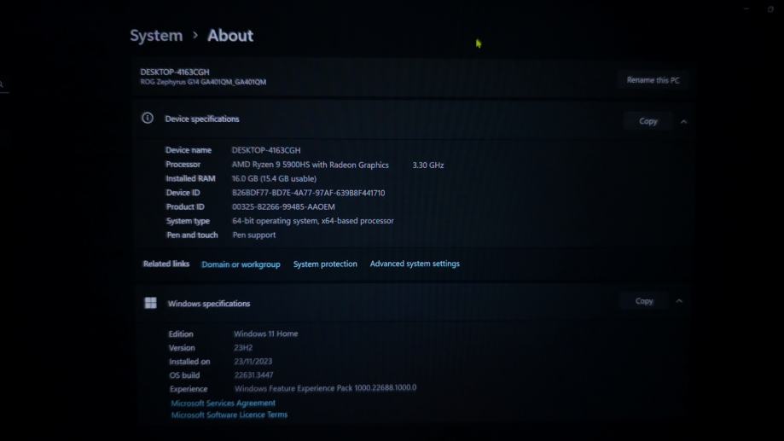Click DESKTOP-4163CGH title at page top
Image resolution: width=784 pixels, height=441 pixels.
tap(175, 72)
